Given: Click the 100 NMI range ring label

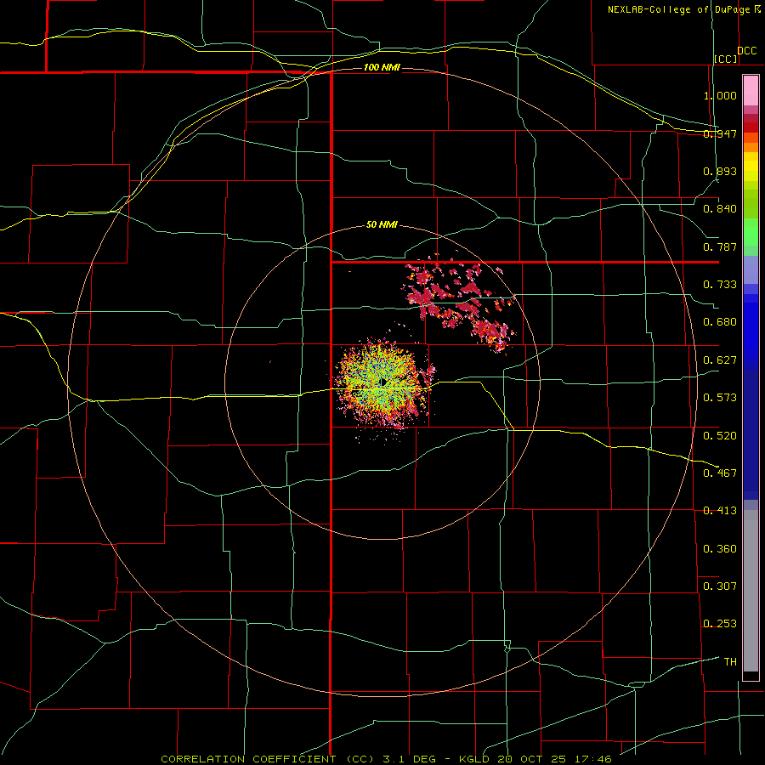Looking at the screenshot, I should point(382,67).
